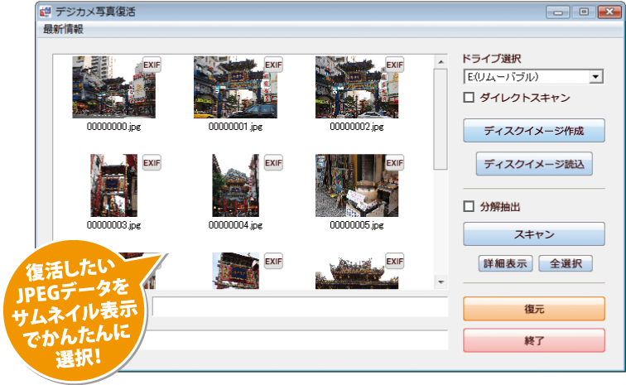Click the 全選択 button

click(x=566, y=264)
